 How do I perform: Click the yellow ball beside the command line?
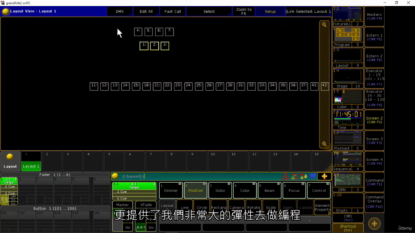click(115, 176)
